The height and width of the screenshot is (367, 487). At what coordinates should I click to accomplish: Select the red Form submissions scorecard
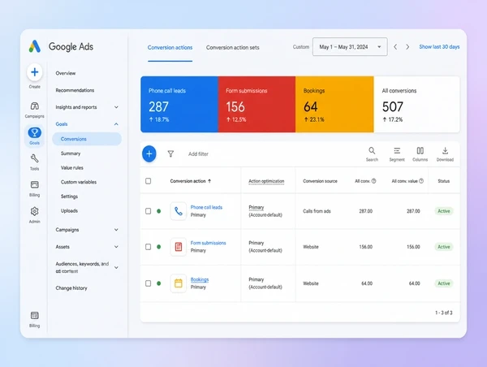click(256, 105)
